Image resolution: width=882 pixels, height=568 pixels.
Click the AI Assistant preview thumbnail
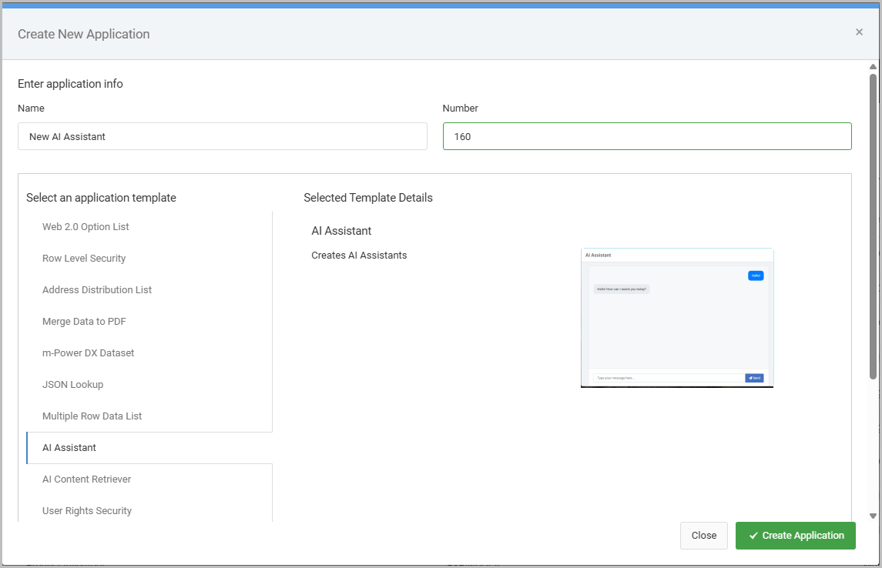[676, 317]
